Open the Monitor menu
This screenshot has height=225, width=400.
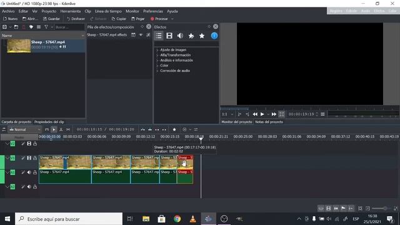point(132,11)
